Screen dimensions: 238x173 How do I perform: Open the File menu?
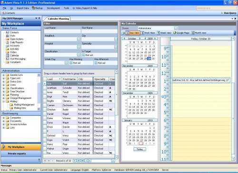(x=4, y=8)
